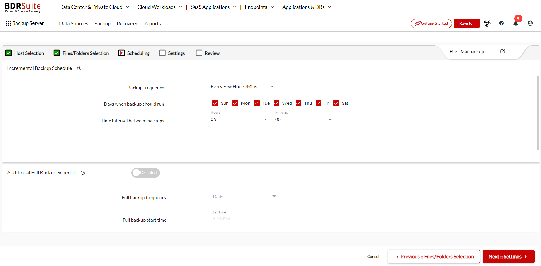This screenshot has height=266, width=541.
Task: Uncheck the Sun day checkbox
Action: coord(215,103)
